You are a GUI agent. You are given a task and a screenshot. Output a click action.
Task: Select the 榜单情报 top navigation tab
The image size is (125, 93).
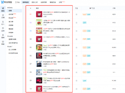[25, 2]
